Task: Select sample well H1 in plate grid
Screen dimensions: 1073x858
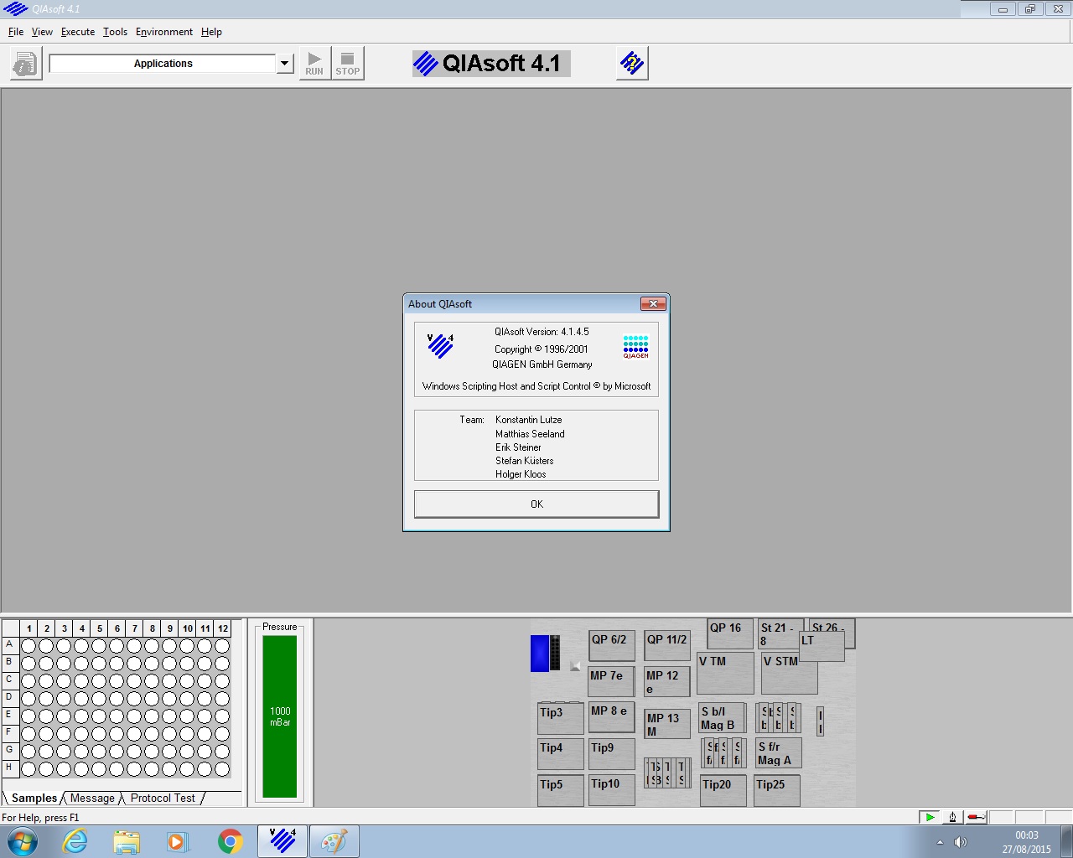Action: [29, 769]
